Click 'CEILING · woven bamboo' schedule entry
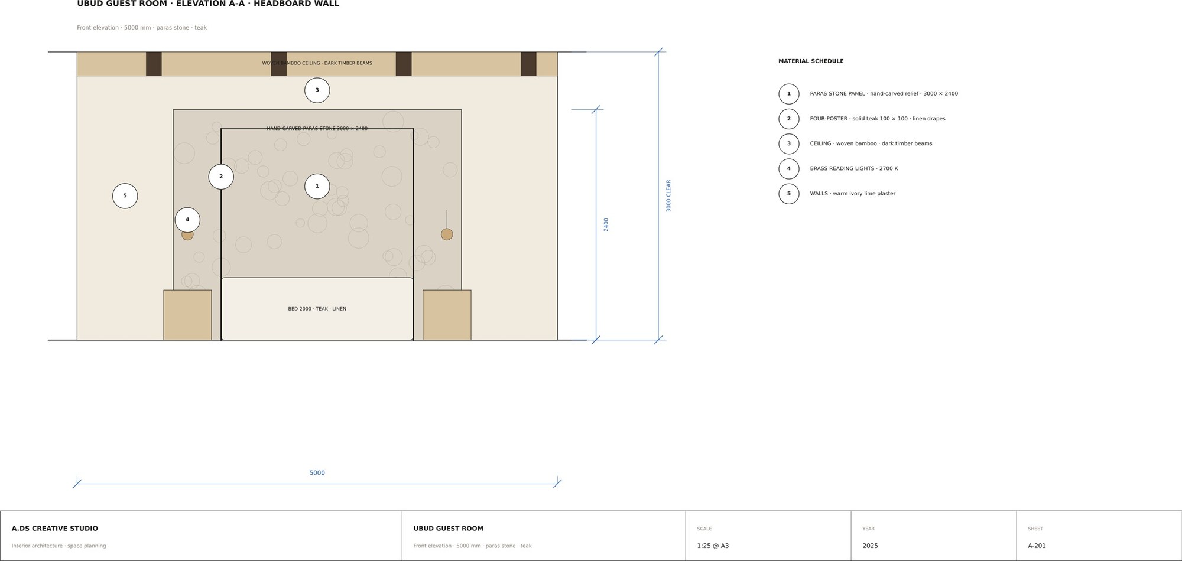This screenshot has width=1182, height=561. click(871, 143)
